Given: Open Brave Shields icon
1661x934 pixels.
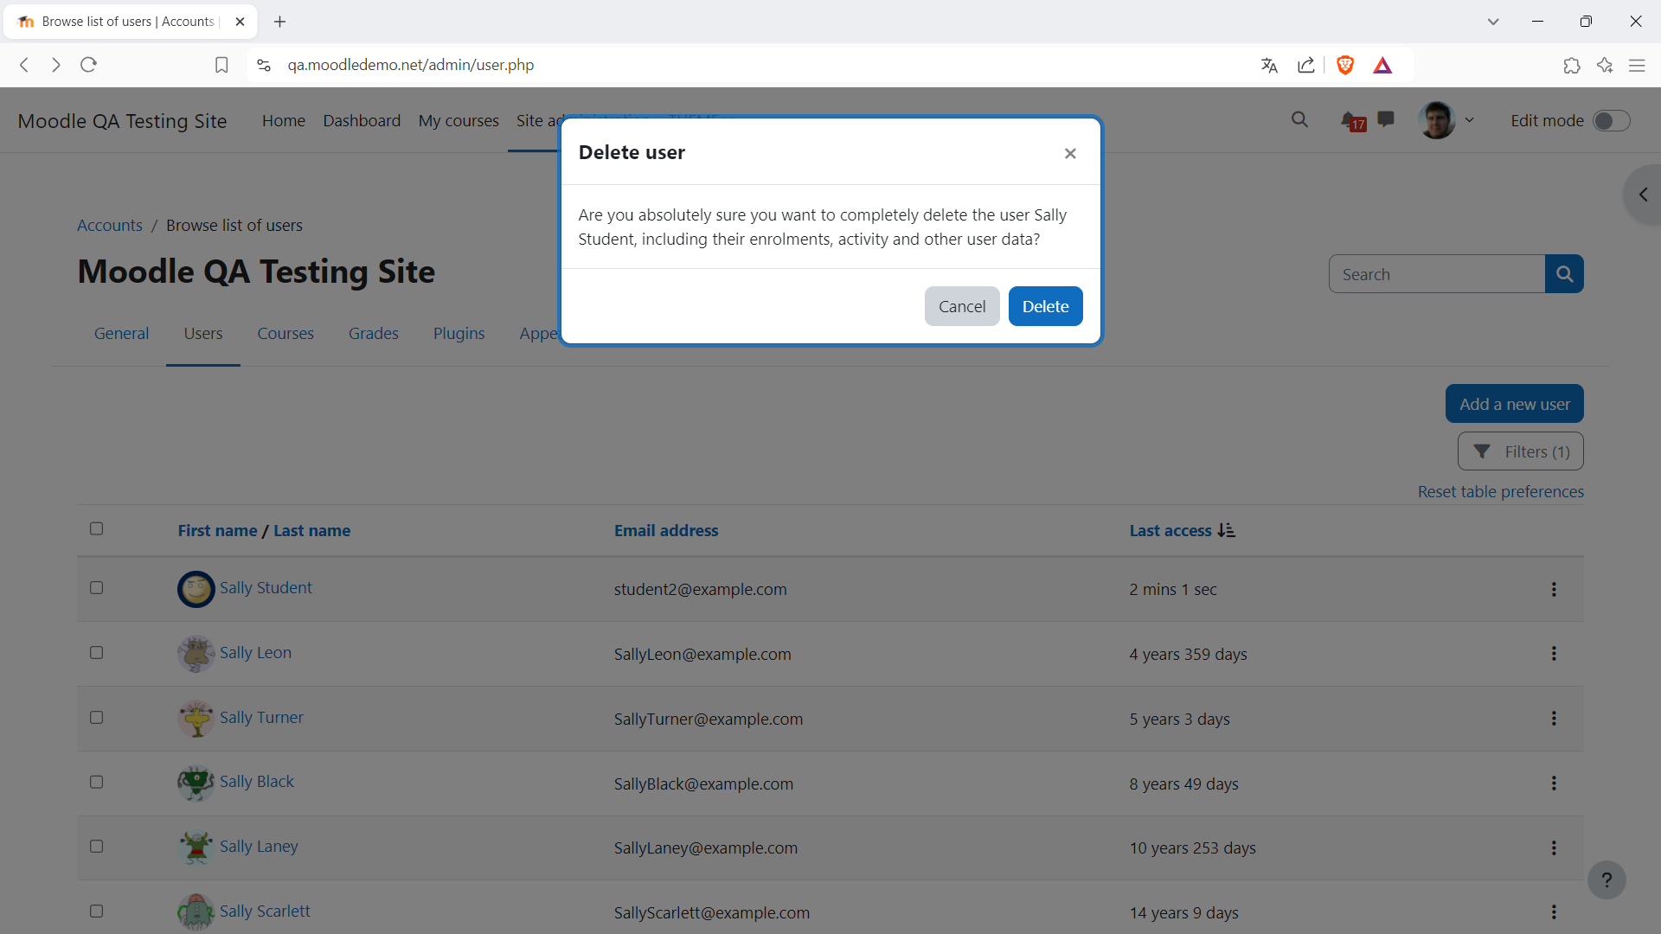Looking at the screenshot, I should tap(1345, 65).
